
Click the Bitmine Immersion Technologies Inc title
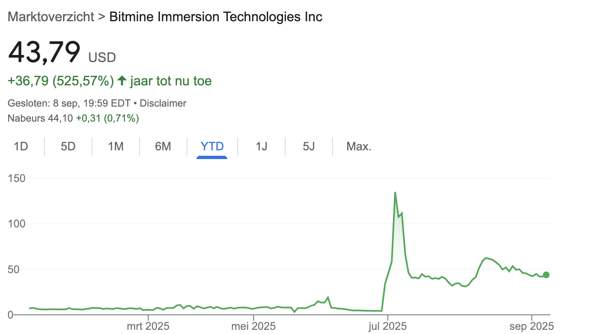[x=216, y=17]
